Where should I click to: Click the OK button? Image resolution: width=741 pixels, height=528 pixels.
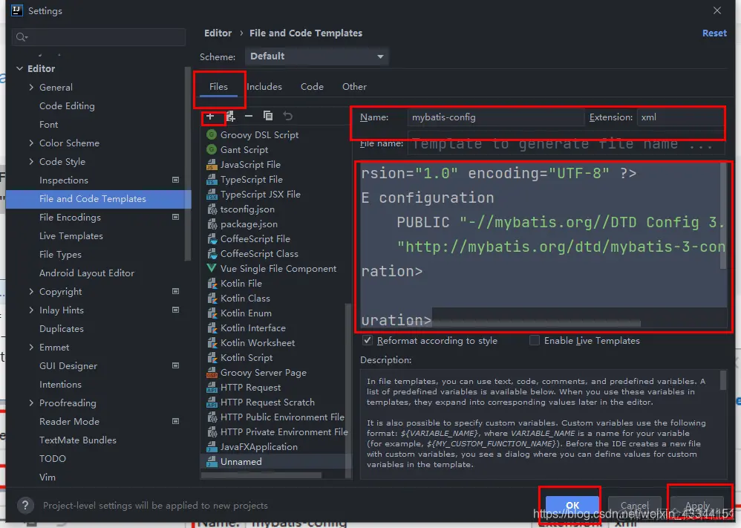572,505
